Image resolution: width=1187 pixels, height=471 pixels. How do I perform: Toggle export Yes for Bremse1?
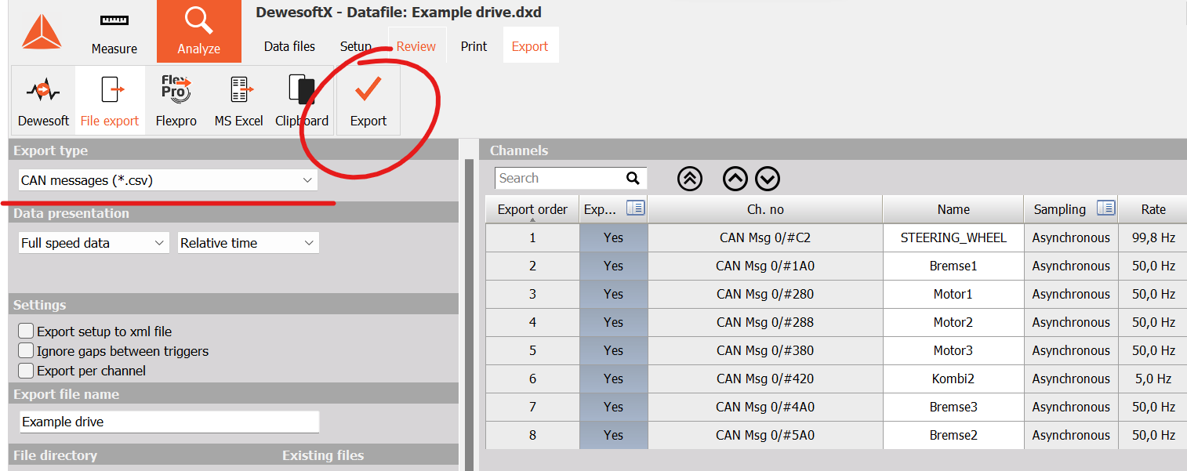click(614, 266)
